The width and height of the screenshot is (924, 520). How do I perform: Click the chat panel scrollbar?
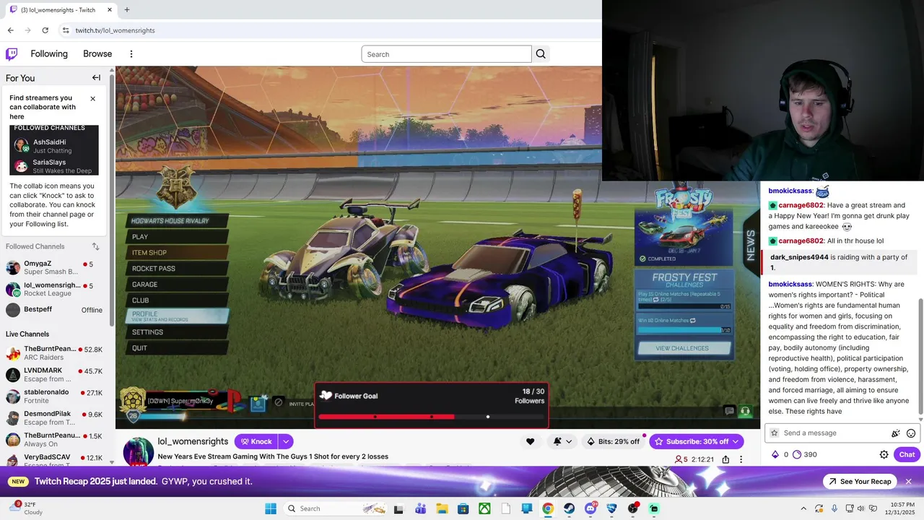coord(920,357)
